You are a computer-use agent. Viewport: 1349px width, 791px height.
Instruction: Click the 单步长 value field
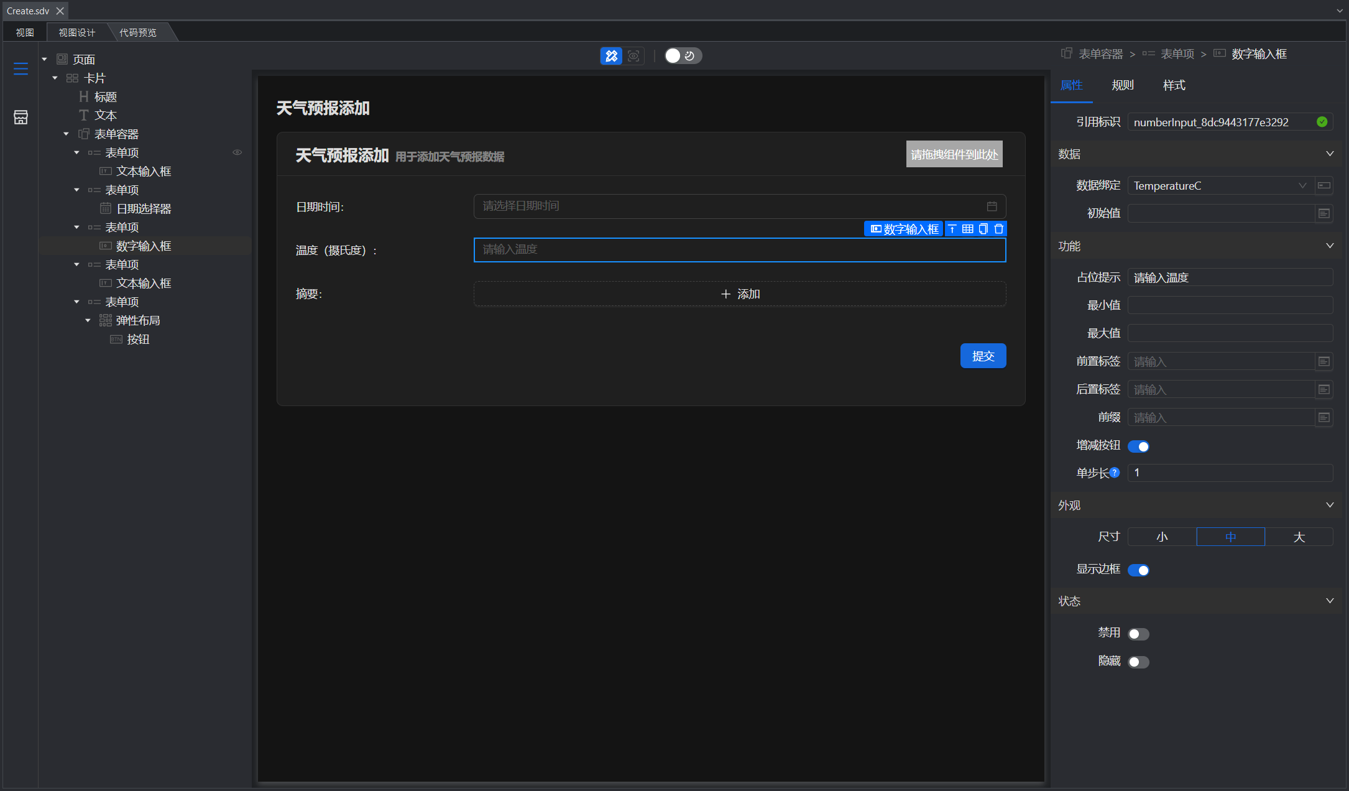click(1230, 473)
